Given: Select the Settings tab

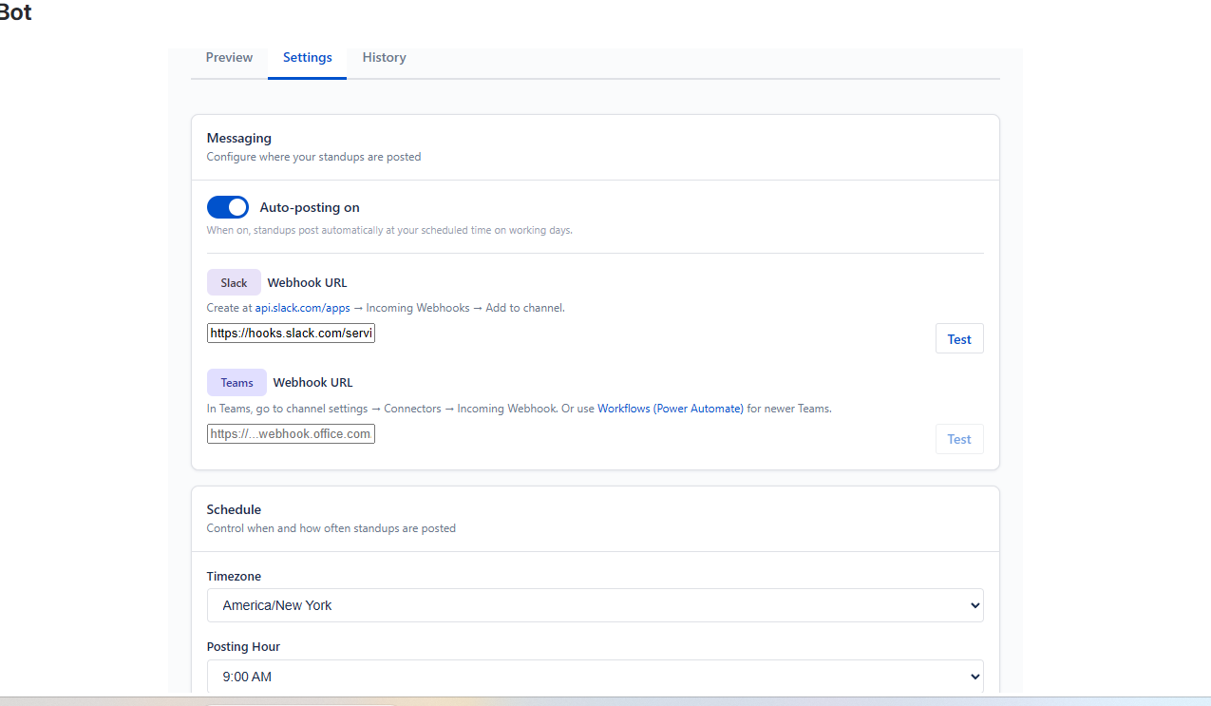Looking at the screenshot, I should [x=307, y=57].
